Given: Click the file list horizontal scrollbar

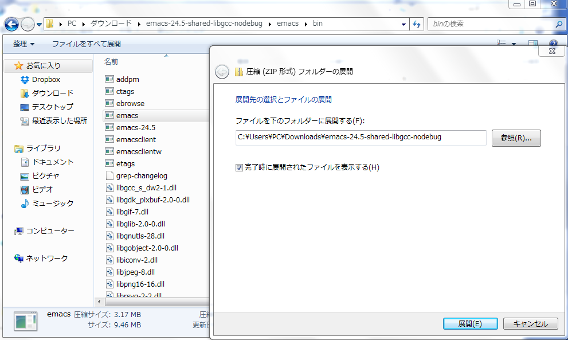Looking at the screenshot, I should pyautogui.click(x=157, y=302).
